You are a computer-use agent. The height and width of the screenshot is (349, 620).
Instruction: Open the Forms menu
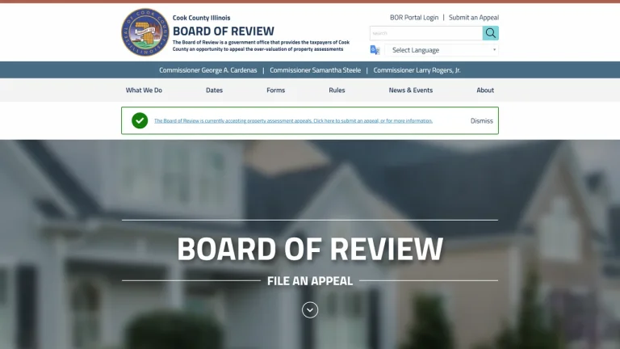[x=275, y=90]
